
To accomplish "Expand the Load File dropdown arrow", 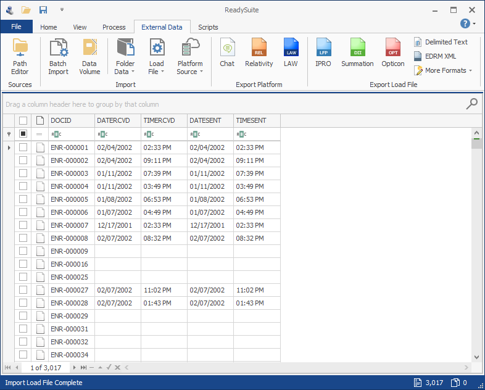I will pyautogui.click(x=162, y=72).
